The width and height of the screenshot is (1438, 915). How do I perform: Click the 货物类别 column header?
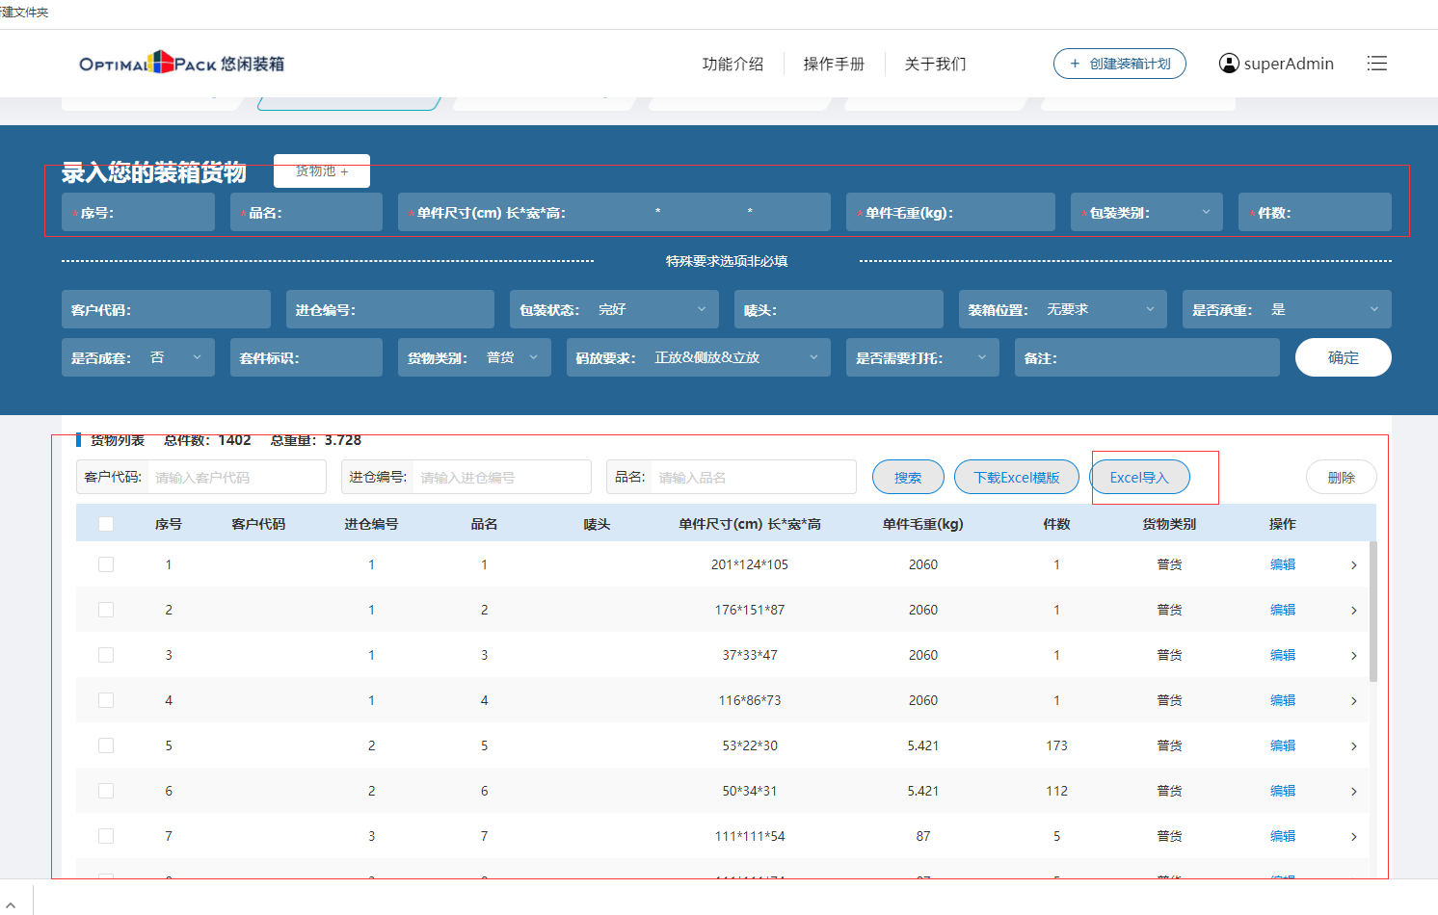tap(1169, 524)
